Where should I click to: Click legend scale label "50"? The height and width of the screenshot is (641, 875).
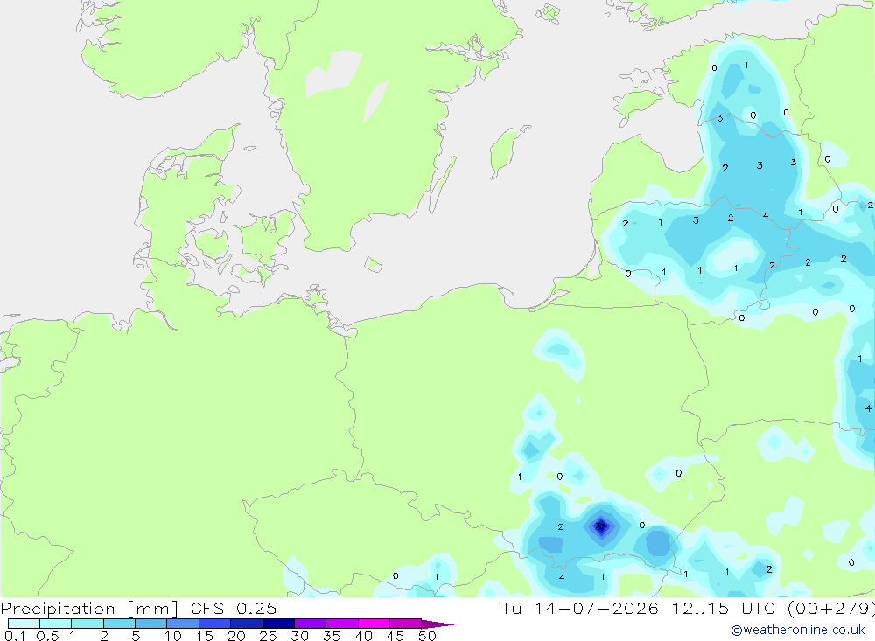click(x=427, y=636)
